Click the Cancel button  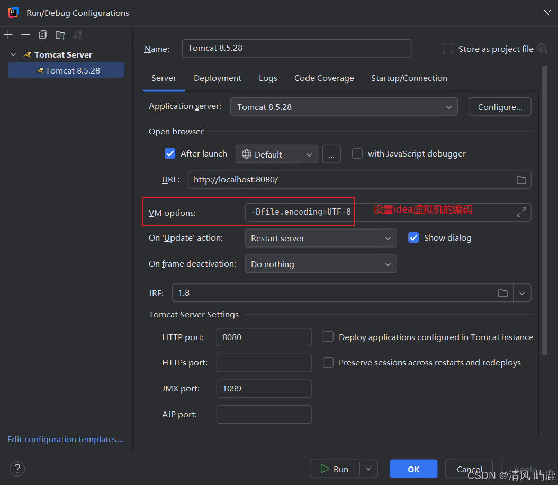click(x=470, y=469)
